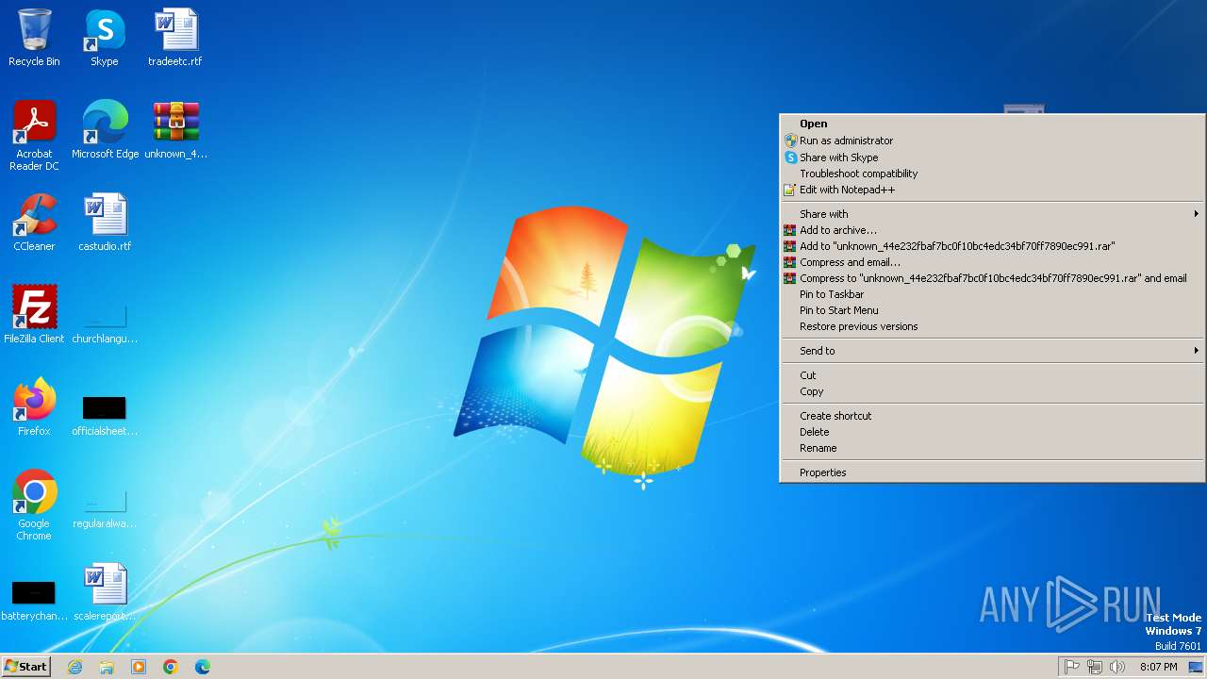Click the Start button
Screen dimensions: 1207x679
[x=25, y=667]
